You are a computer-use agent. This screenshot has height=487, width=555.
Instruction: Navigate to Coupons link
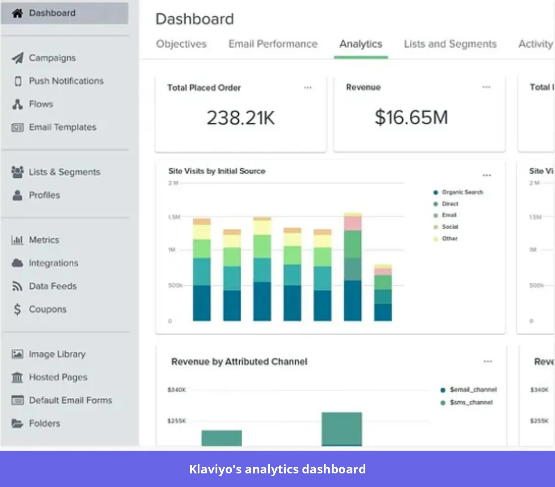pos(48,309)
